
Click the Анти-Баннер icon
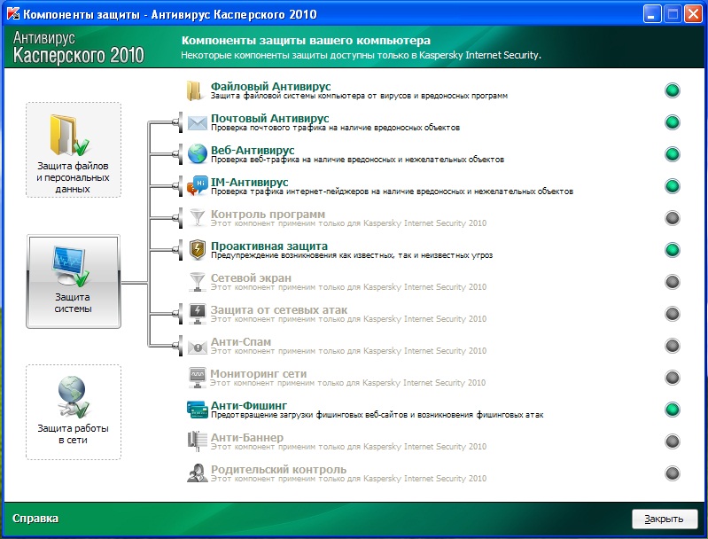point(197,441)
